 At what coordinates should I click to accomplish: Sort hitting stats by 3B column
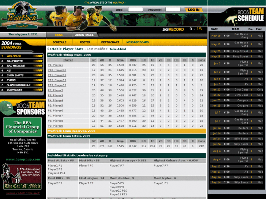coord(168,60)
